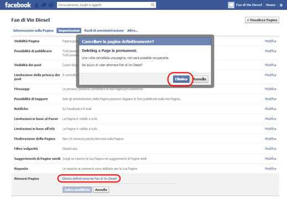Open Ruoli di amministrazione tab

(x=104, y=30)
